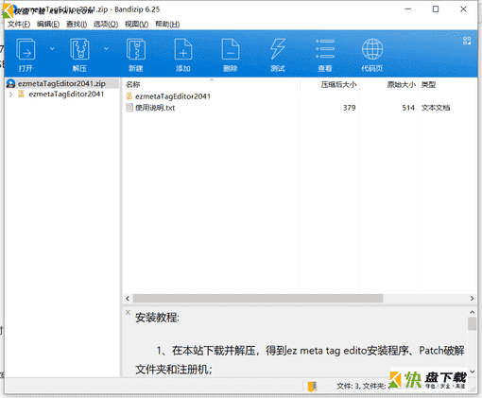Click the horizontal scrollbar left arrow
Image resolution: width=482 pixels, height=398 pixels.
coord(128,298)
